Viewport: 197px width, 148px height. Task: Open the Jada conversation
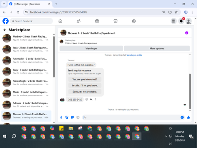click(26, 49)
